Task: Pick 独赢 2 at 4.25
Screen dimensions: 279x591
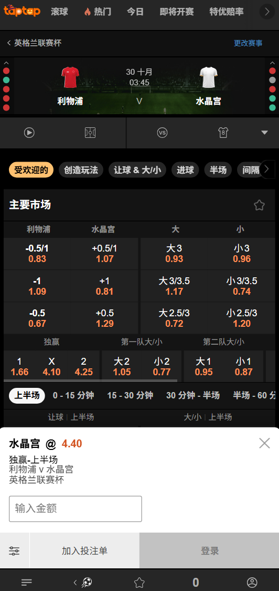Action: 83,367
